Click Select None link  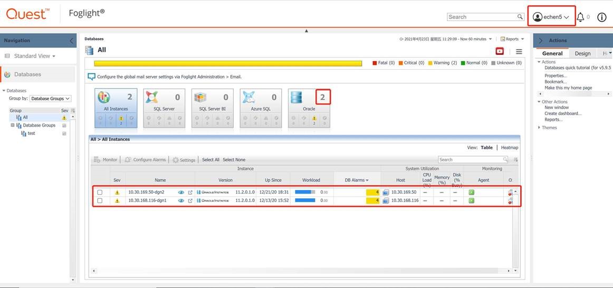pos(234,160)
